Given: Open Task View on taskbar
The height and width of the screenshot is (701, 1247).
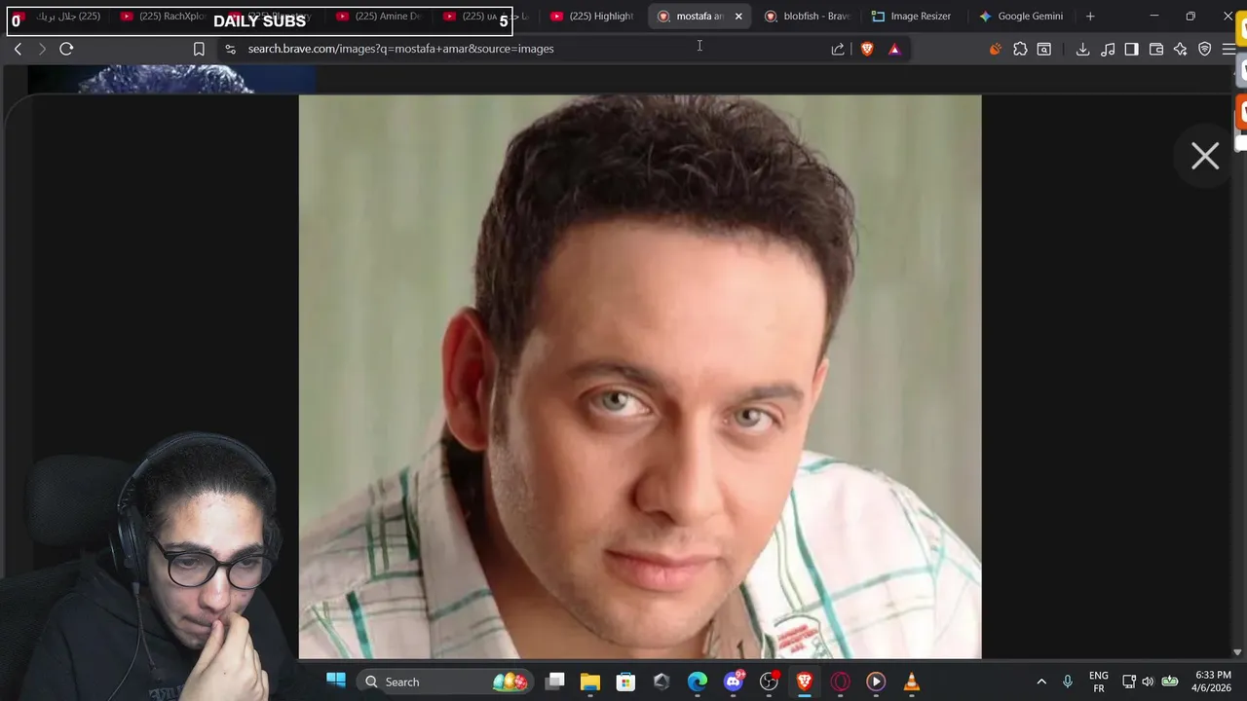Looking at the screenshot, I should [x=554, y=682].
